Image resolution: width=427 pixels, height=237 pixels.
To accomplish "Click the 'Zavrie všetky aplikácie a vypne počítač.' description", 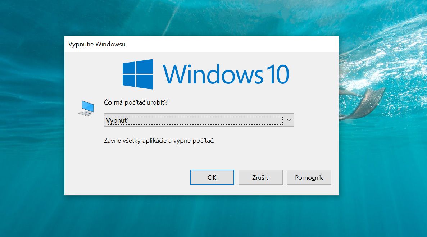I will point(159,141).
